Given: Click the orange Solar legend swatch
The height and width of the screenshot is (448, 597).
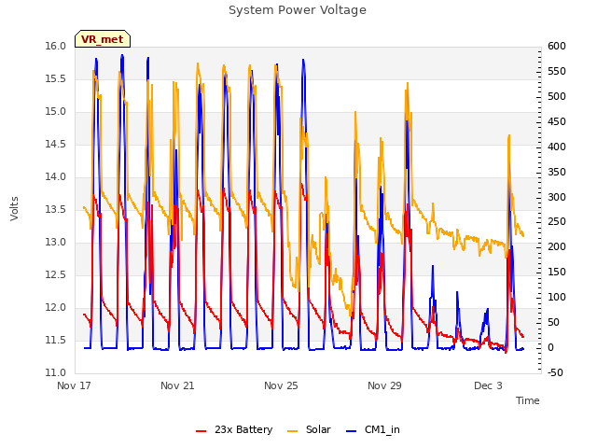Looking at the screenshot, I should 292,431.
